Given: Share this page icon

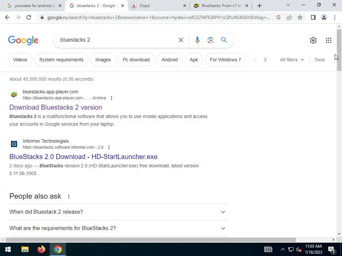Looking at the screenshot, I should (x=289, y=17).
